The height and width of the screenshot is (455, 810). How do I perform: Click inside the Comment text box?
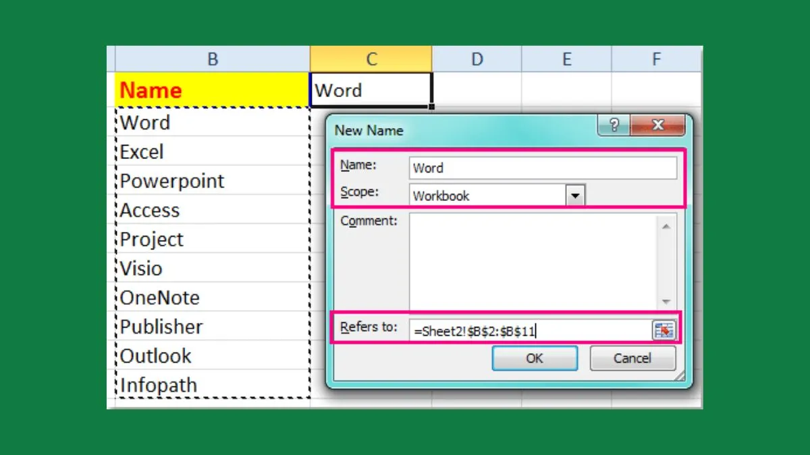point(533,261)
